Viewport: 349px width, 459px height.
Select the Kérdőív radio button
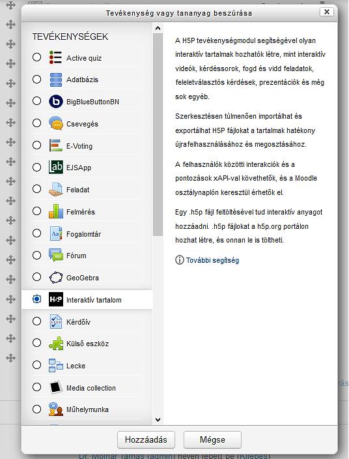(x=37, y=321)
